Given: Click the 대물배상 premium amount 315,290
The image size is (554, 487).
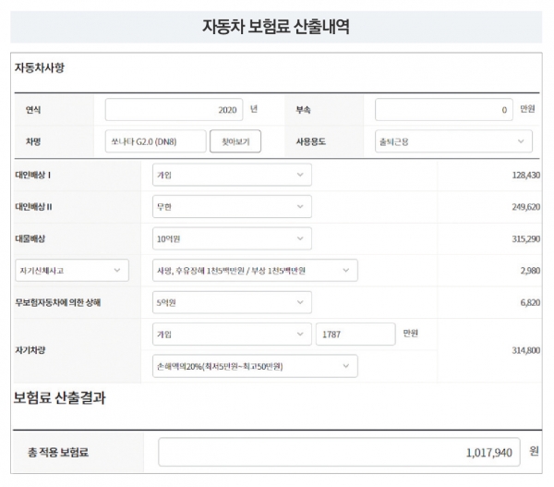Looking at the screenshot, I should [x=524, y=238].
